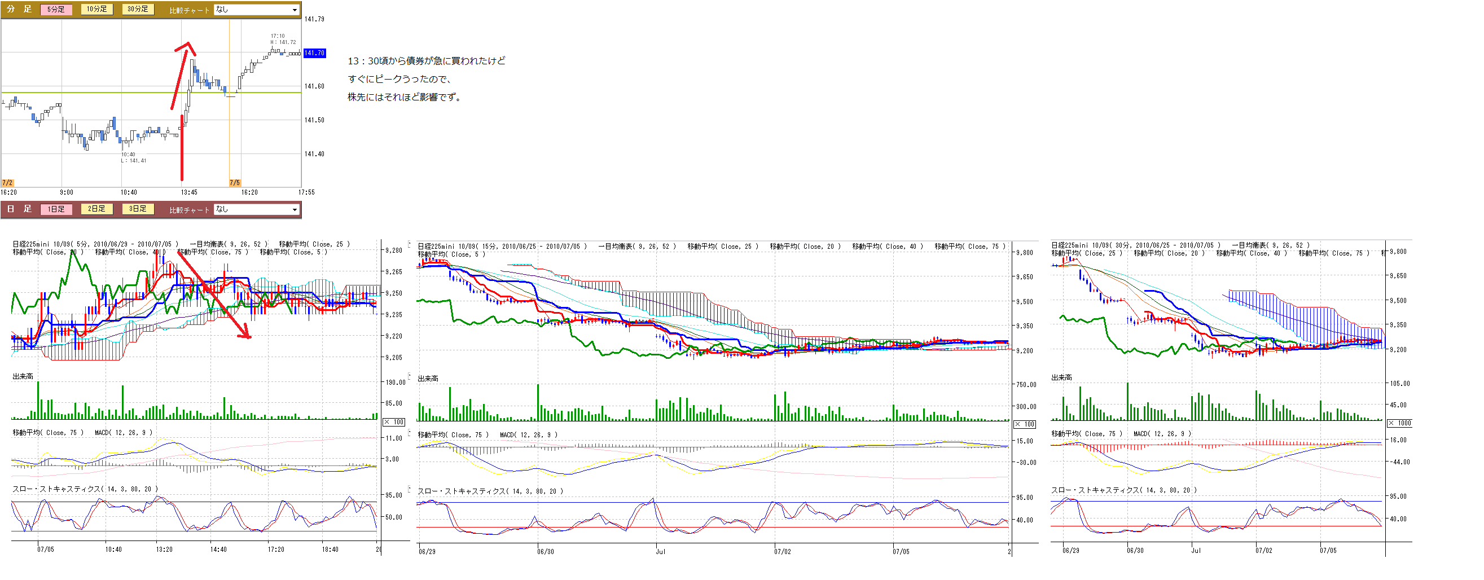Click the 10:40 low price label 141.41
Image resolution: width=1484 pixels, height=580 pixels.
coord(133,161)
